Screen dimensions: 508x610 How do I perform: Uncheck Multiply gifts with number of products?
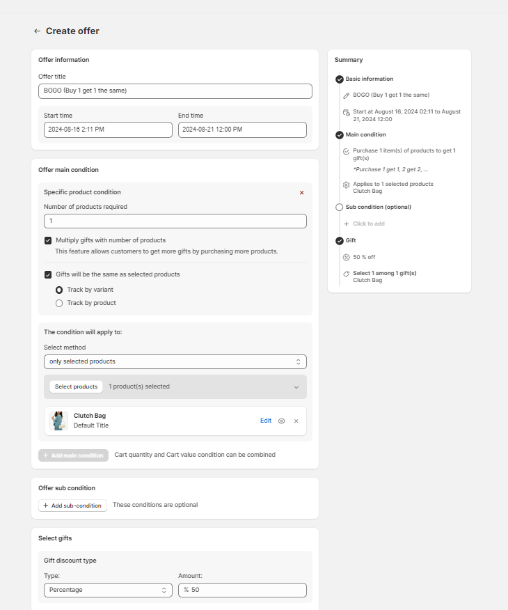coord(48,240)
